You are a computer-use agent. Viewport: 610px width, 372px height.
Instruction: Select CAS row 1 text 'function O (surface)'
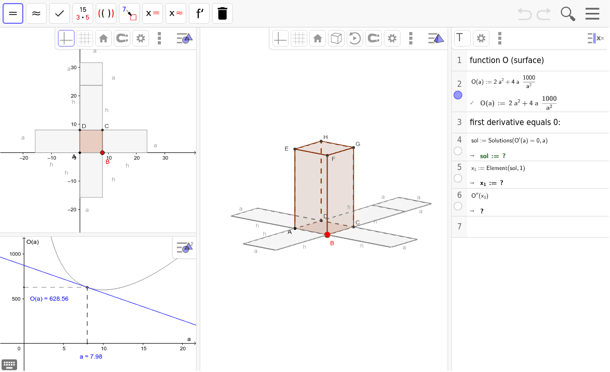[x=507, y=60]
